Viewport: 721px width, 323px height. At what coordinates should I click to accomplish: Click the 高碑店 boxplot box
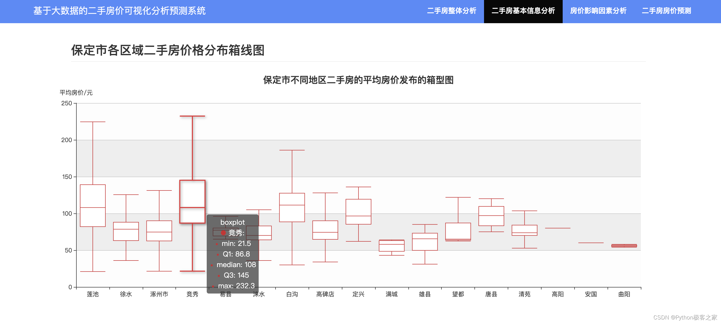point(325,230)
